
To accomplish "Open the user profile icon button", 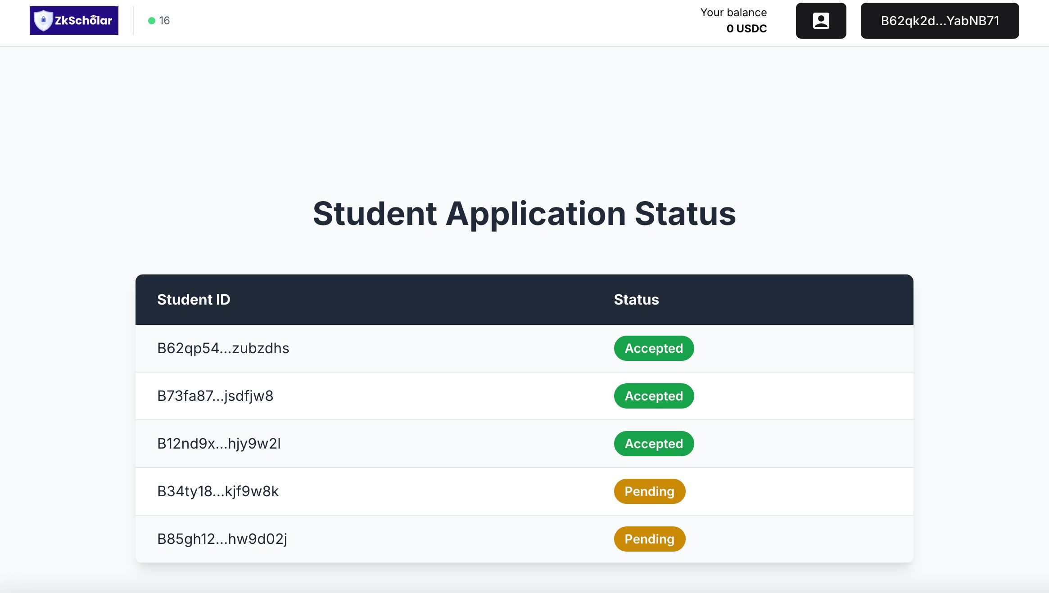I will (x=821, y=21).
